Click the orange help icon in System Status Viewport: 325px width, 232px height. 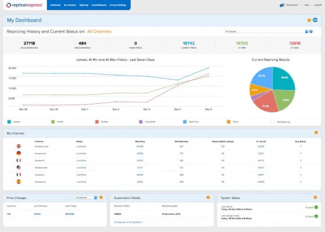[315, 197]
